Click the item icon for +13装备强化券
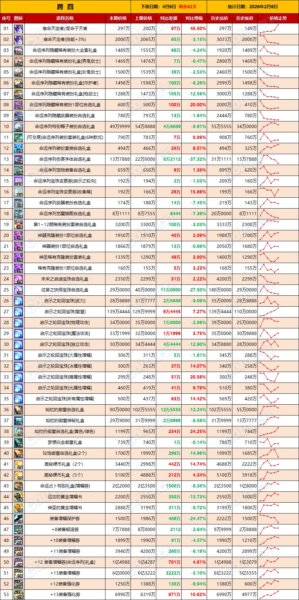The image size is (299, 600). [18, 595]
